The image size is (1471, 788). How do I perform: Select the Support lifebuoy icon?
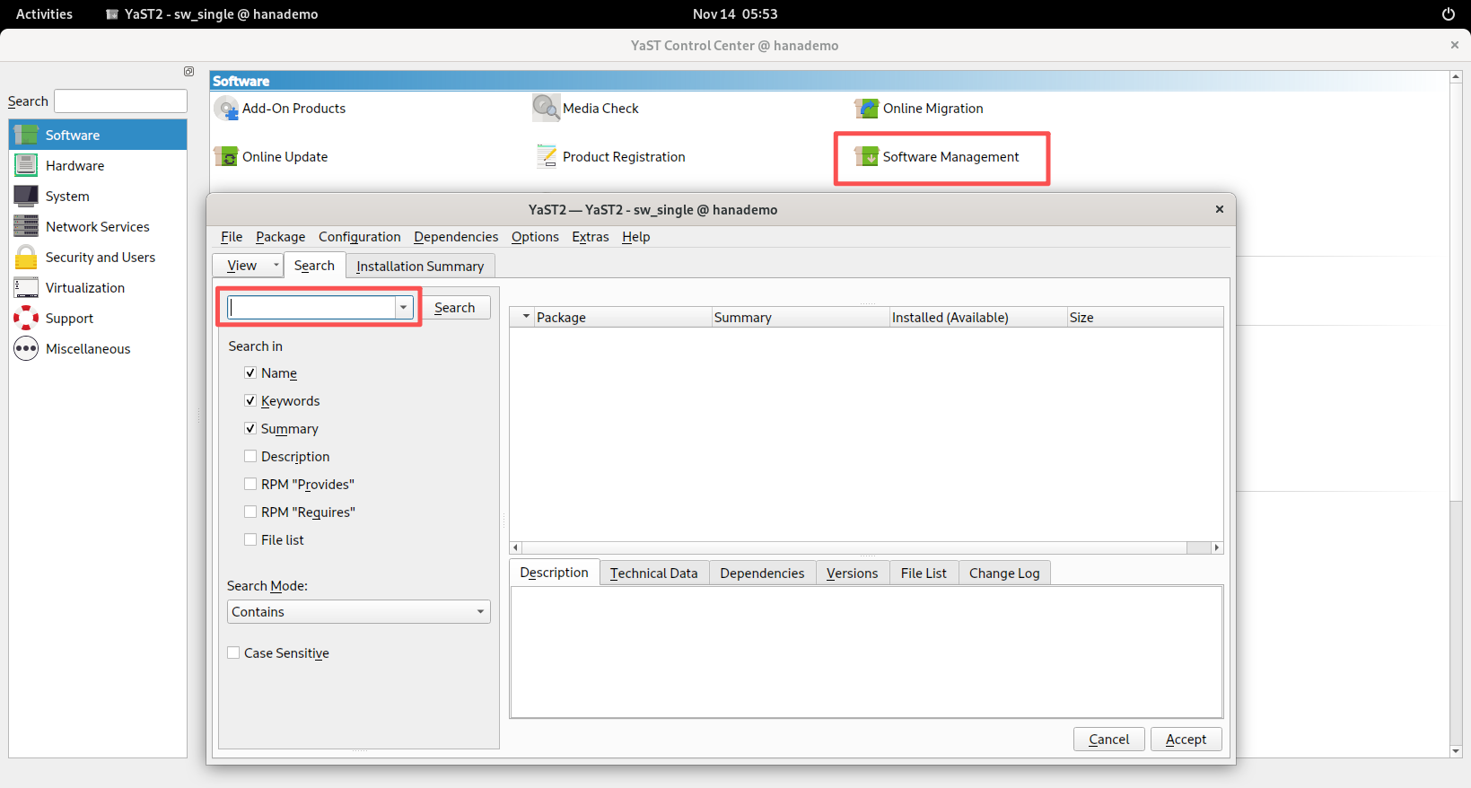coord(26,319)
